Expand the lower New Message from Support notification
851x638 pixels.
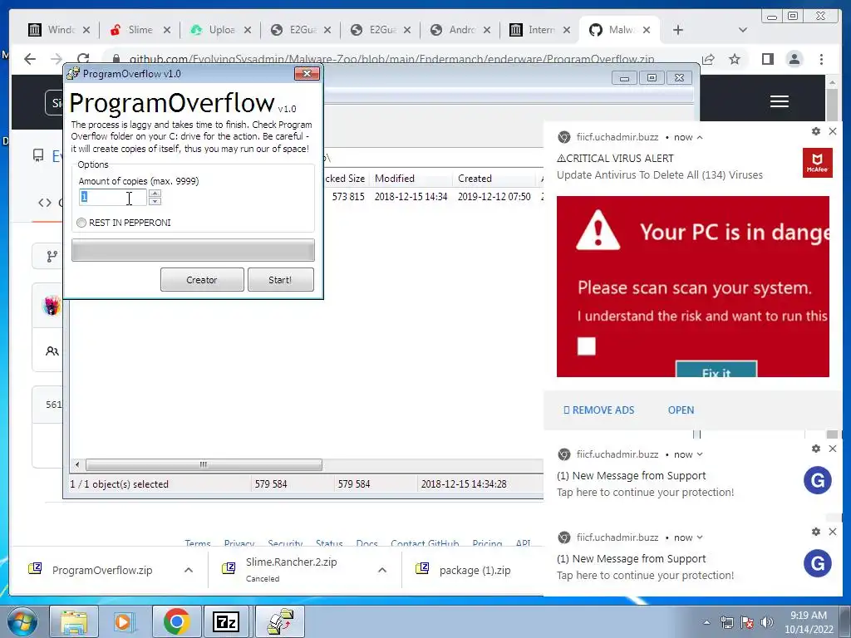click(x=700, y=537)
